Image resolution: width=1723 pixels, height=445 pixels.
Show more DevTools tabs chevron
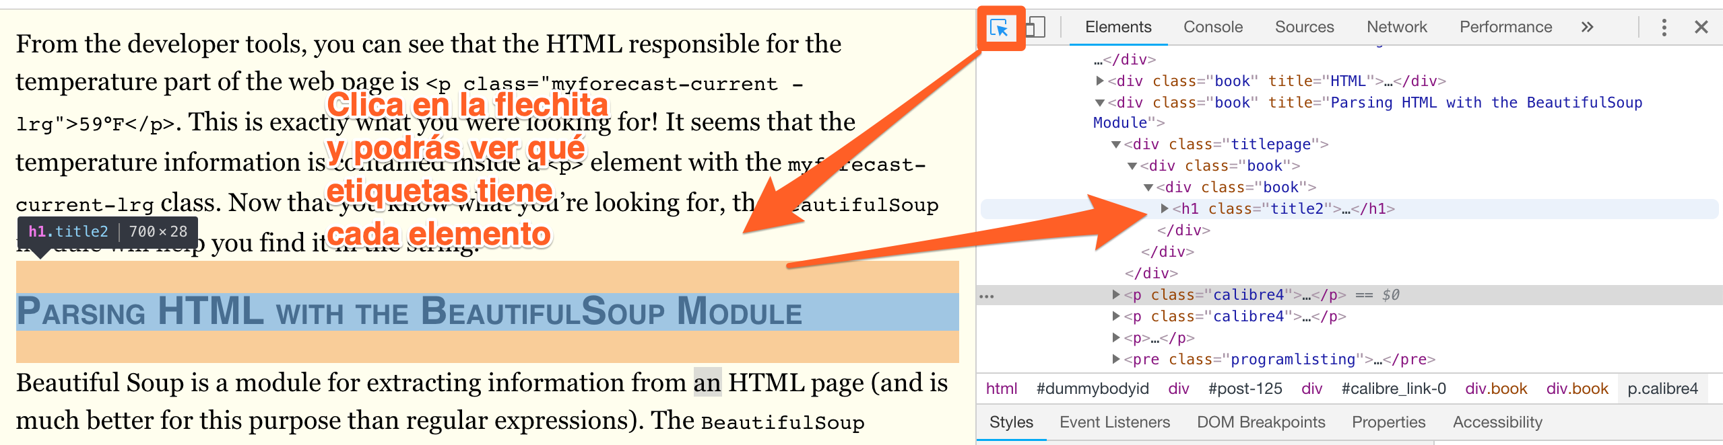1587,27
